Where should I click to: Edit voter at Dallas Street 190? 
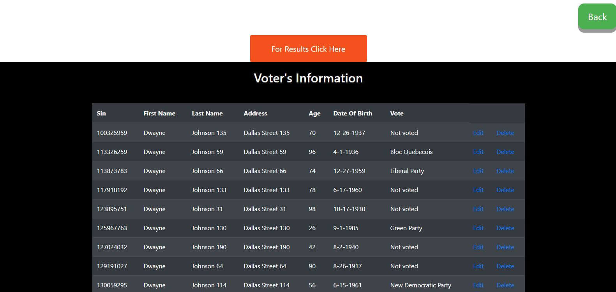click(x=478, y=247)
